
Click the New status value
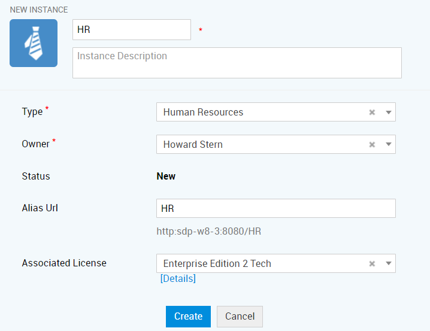tap(166, 176)
